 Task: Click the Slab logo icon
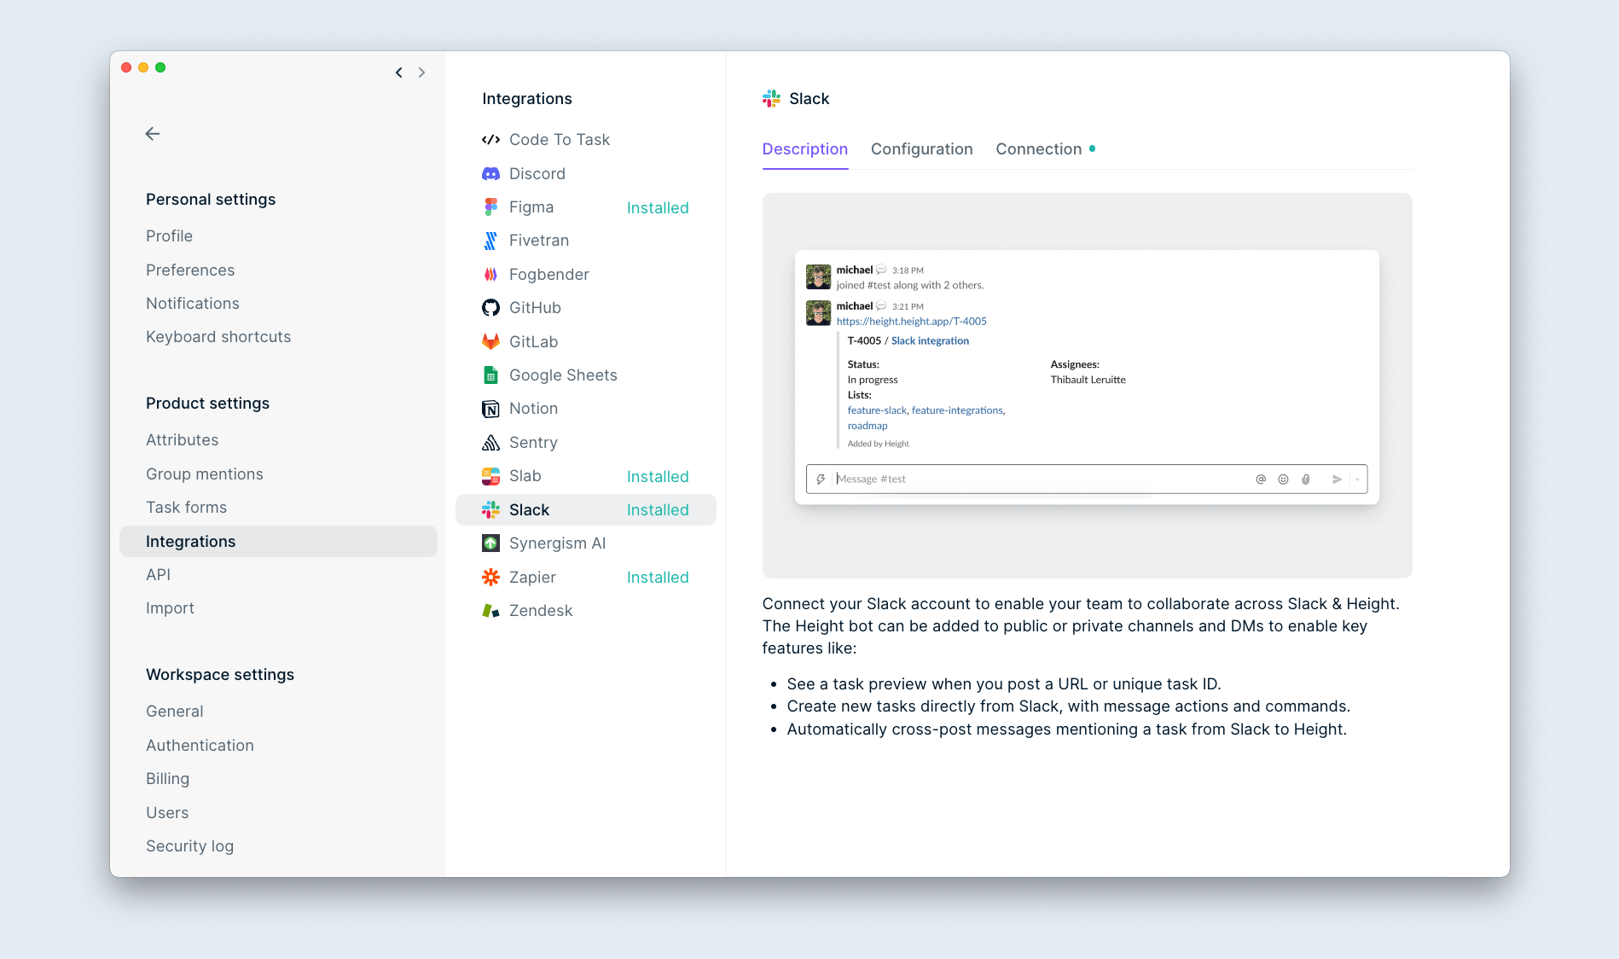click(x=490, y=476)
